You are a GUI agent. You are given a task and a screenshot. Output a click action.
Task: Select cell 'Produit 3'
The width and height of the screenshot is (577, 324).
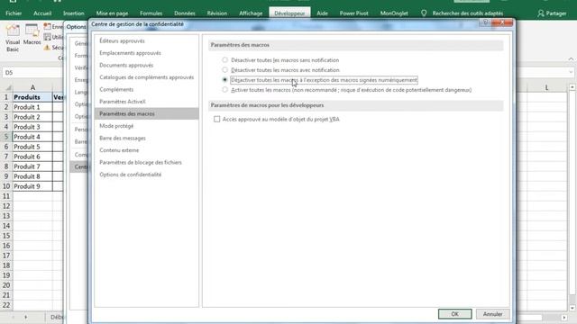point(32,127)
